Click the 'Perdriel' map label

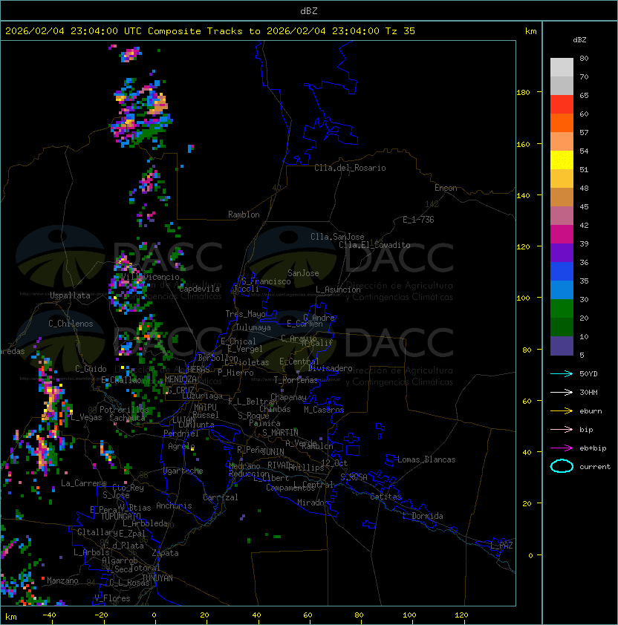point(181,433)
